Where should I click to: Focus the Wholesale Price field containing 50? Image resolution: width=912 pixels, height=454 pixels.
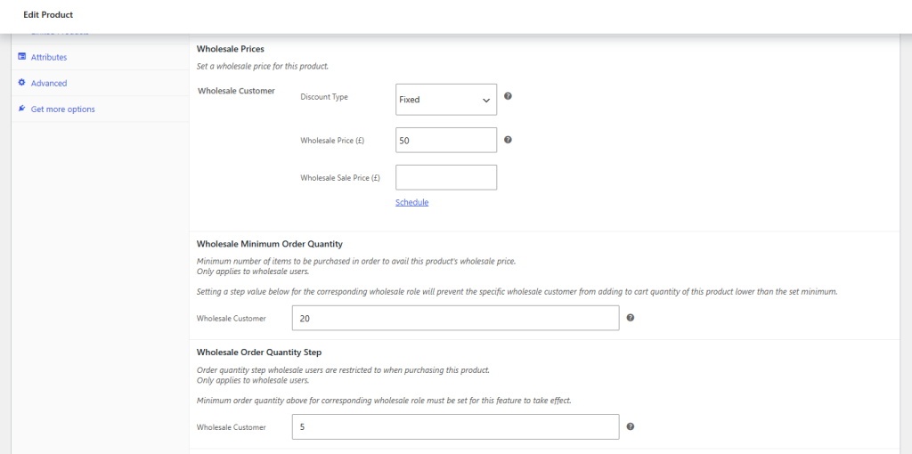click(x=446, y=140)
